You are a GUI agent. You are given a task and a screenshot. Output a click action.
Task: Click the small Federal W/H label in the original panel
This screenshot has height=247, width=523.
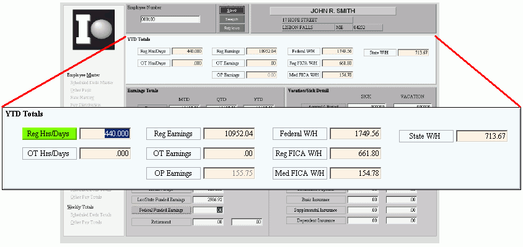pyautogui.click(x=304, y=51)
